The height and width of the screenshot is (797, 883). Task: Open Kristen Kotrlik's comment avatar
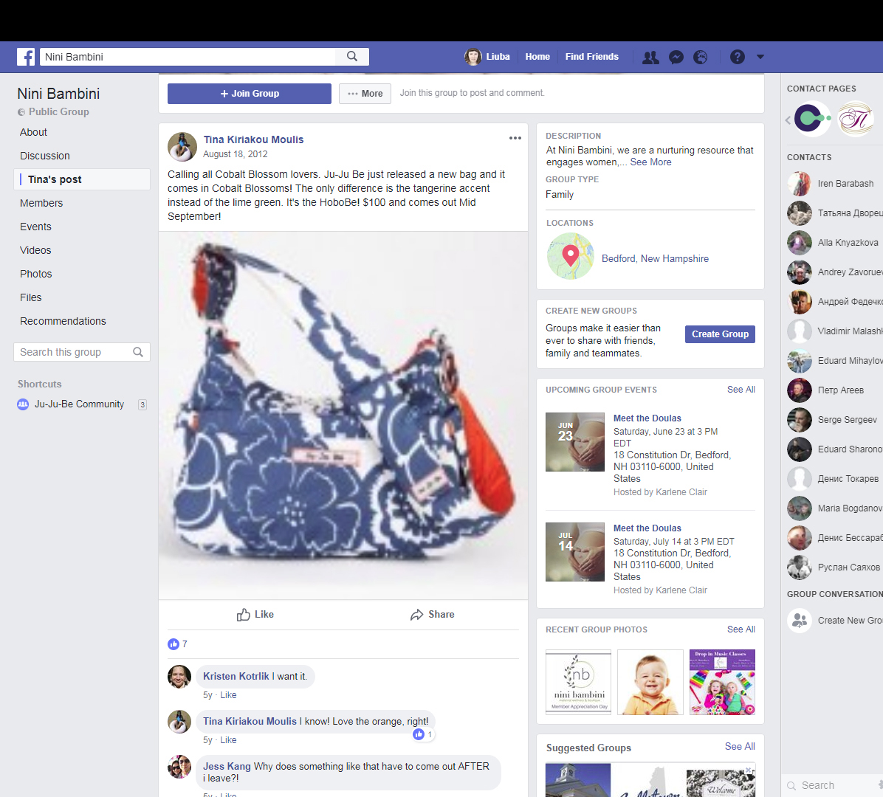point(179,677)
